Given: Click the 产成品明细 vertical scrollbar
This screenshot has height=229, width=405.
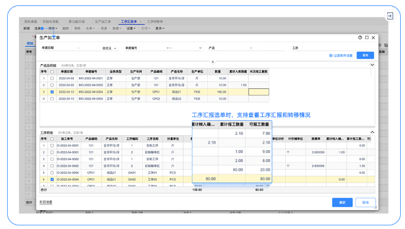Looking at the screenshot, I should click(371, 72).
